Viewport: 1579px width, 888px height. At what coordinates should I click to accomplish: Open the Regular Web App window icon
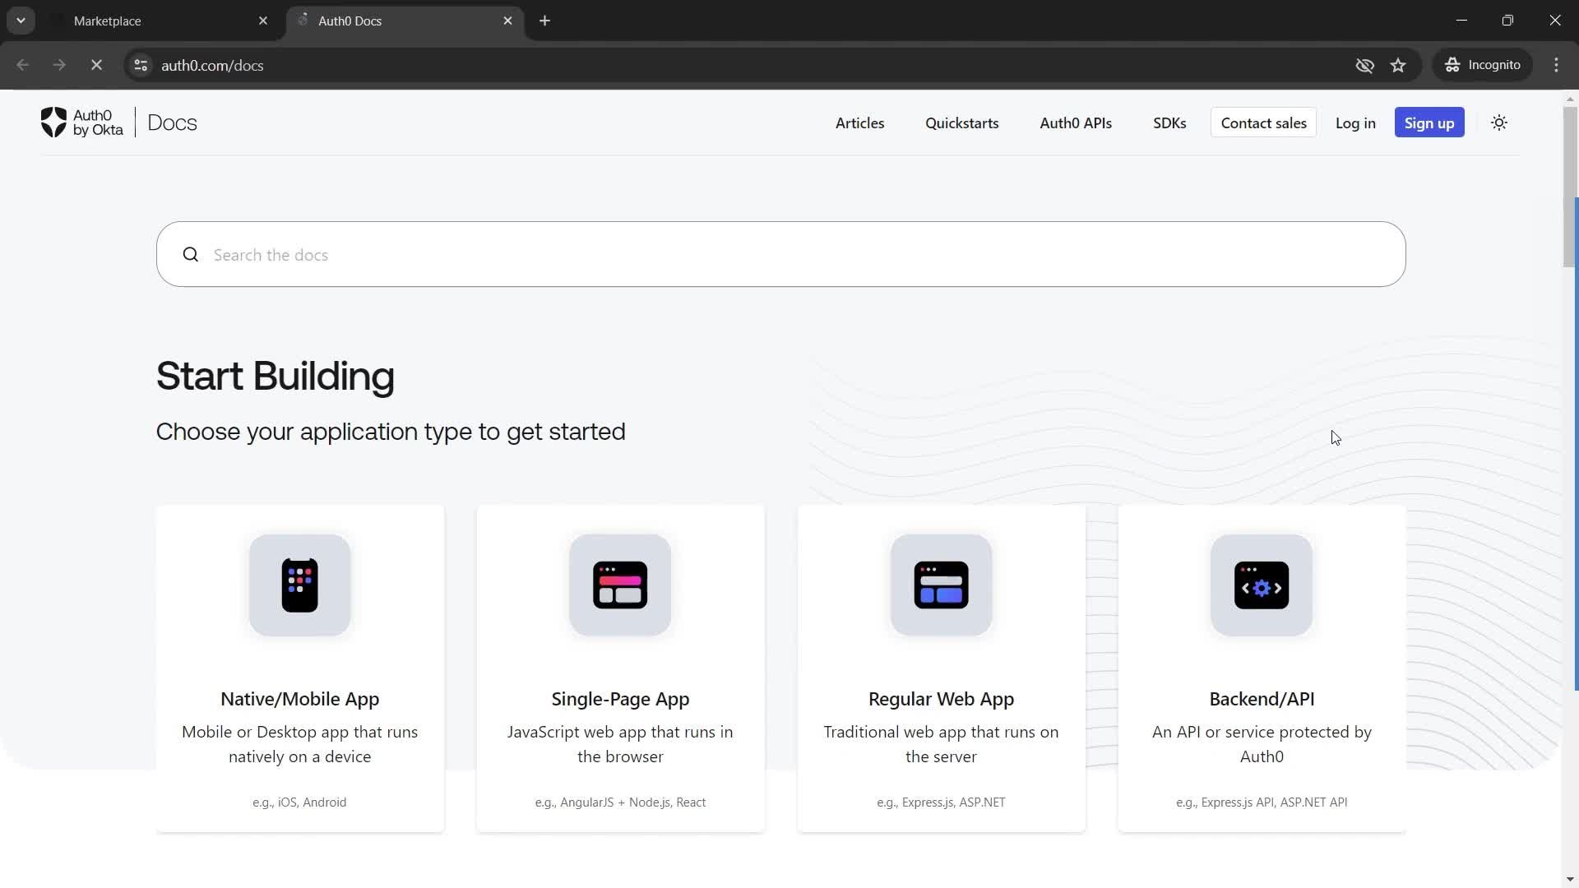point(941,585)
